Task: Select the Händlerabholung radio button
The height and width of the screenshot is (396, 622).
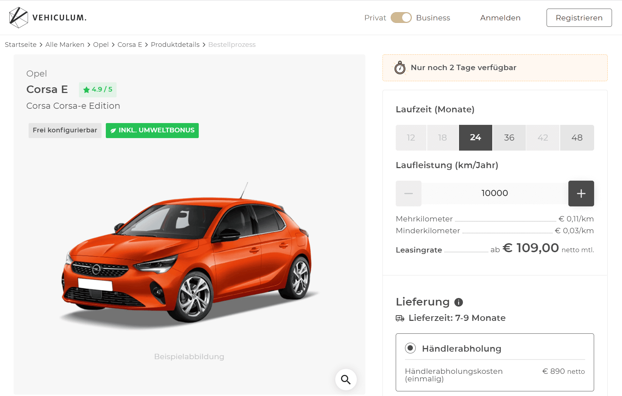Action: click(410, 348)
